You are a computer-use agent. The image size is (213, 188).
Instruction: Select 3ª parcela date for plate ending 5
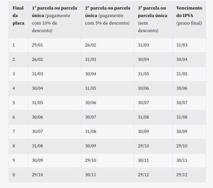143,103
